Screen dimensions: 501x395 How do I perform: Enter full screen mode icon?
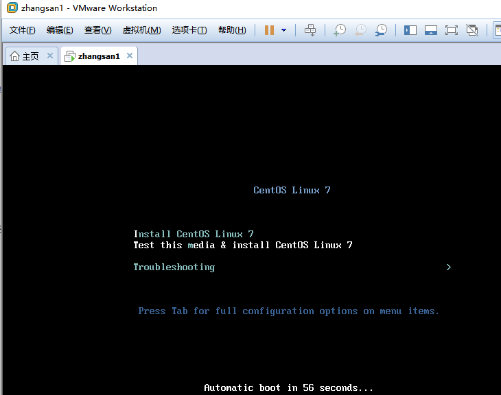(x=452, y=30)
